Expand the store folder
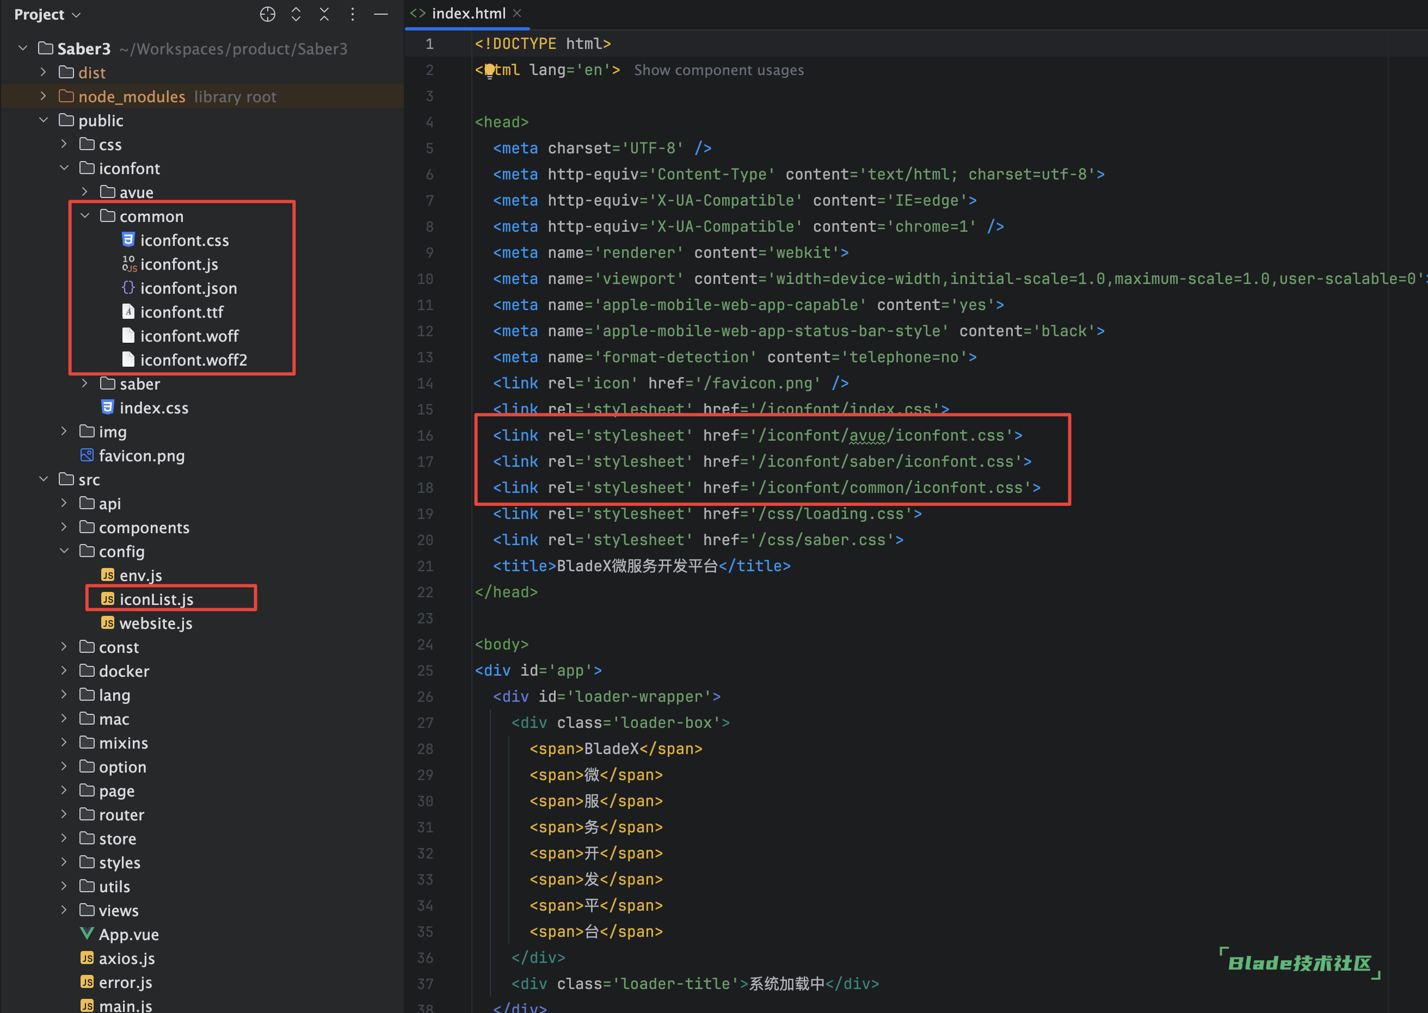This screenshot has width=1428, height=1013. click(x=64, y=838)
